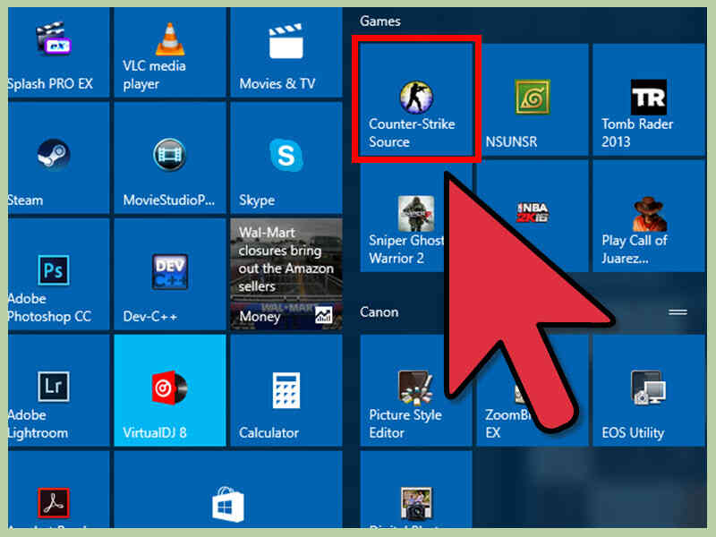
Task: Launch VLC media player tile
Action: (x=170, y=53)
